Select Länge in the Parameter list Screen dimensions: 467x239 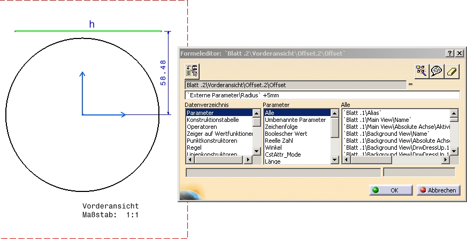tap(297, 161)
